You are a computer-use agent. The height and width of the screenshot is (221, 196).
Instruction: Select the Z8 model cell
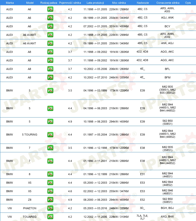click(x=30, y=200)
